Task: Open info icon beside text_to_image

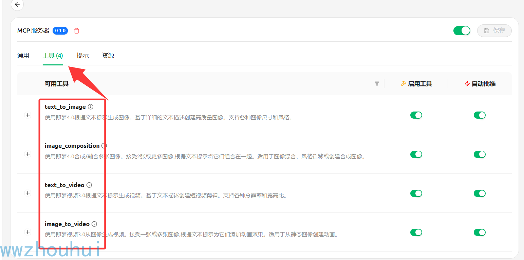Action: 91,107
